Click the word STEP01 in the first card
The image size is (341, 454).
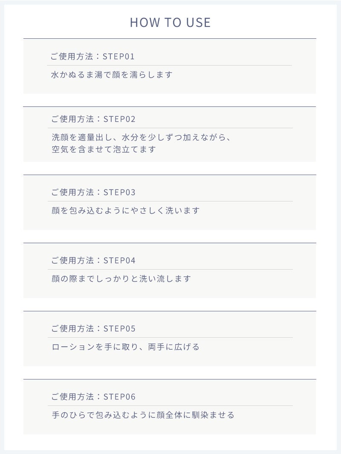coord(119,57)
